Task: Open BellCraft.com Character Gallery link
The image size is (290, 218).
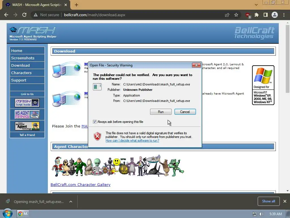Action: (80, 185)
